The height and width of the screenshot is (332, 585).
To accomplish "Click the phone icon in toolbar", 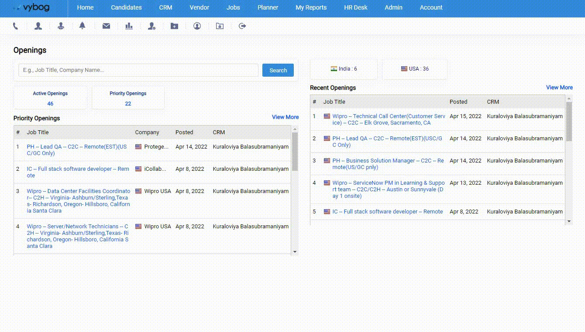I will tap(16, 26).
